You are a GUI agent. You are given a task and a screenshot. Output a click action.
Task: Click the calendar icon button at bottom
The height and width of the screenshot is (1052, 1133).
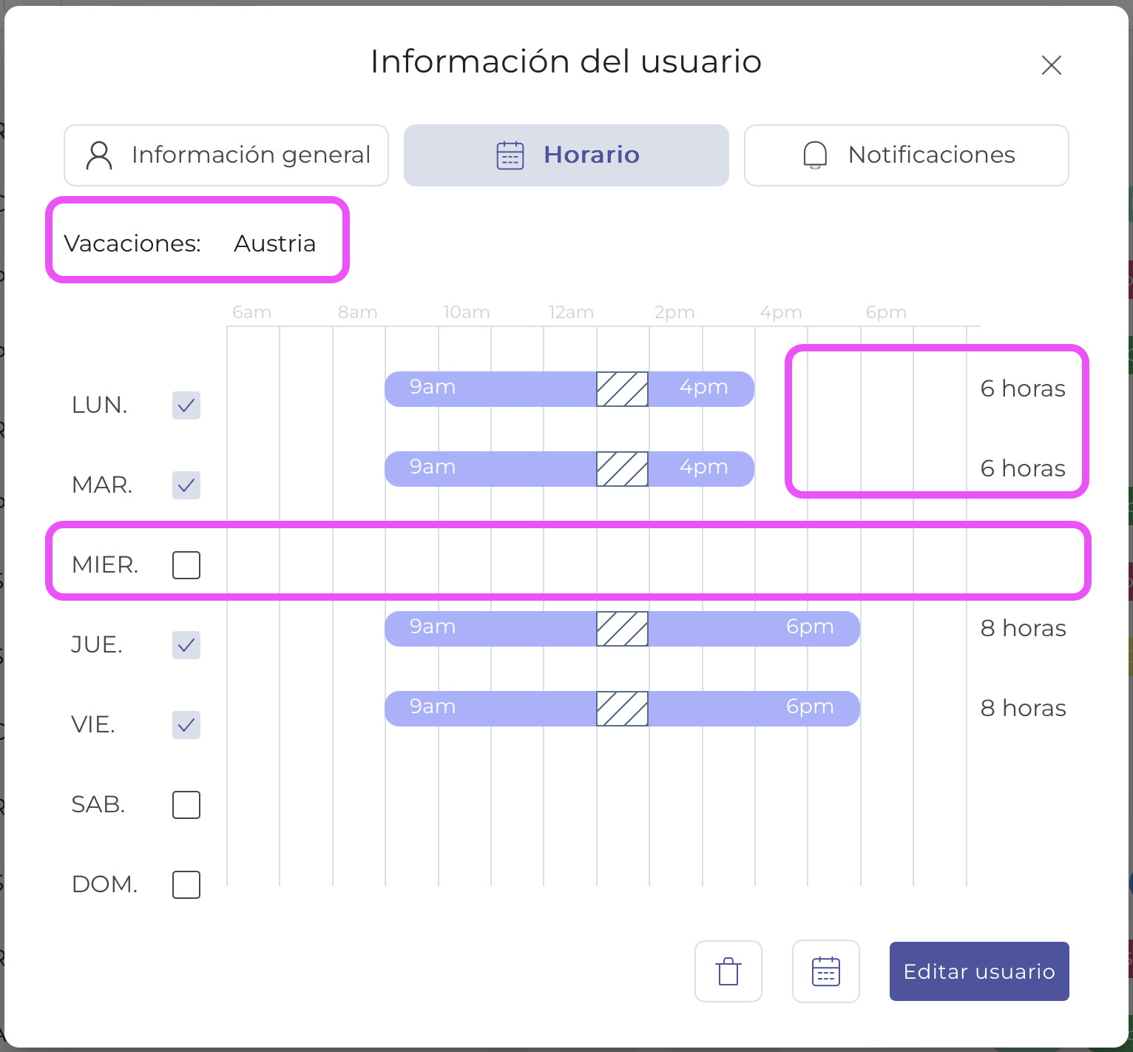click(x=825, y=971)
